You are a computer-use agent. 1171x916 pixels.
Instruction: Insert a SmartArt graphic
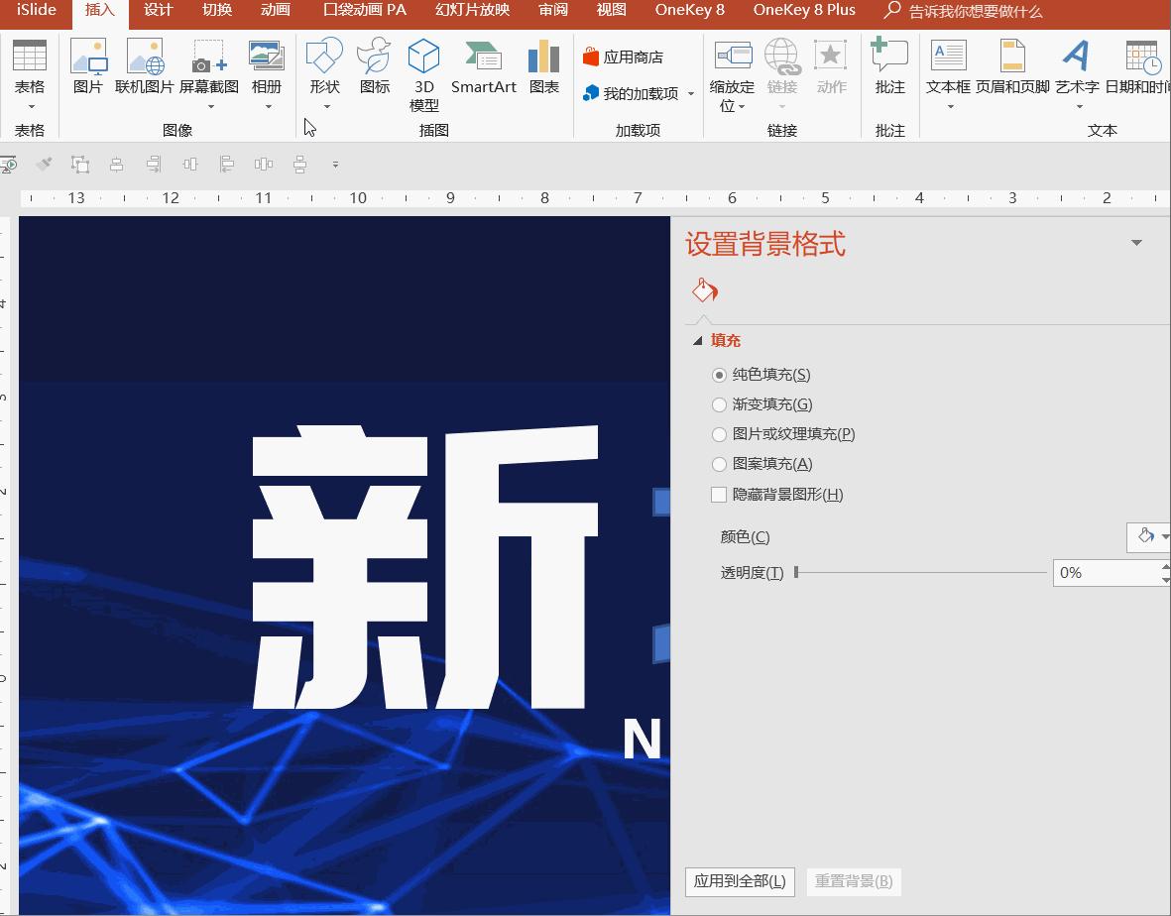click(483, 67)
